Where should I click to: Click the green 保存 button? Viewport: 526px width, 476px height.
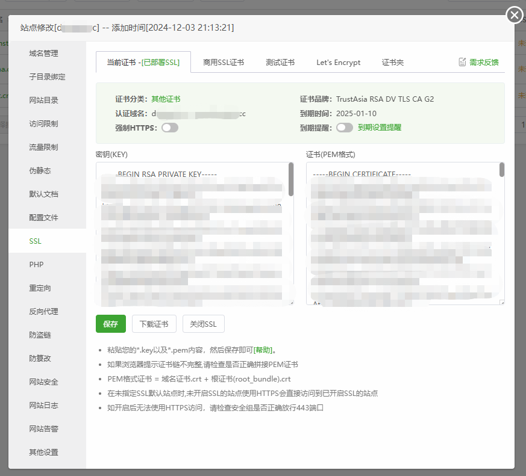(110, 324)
